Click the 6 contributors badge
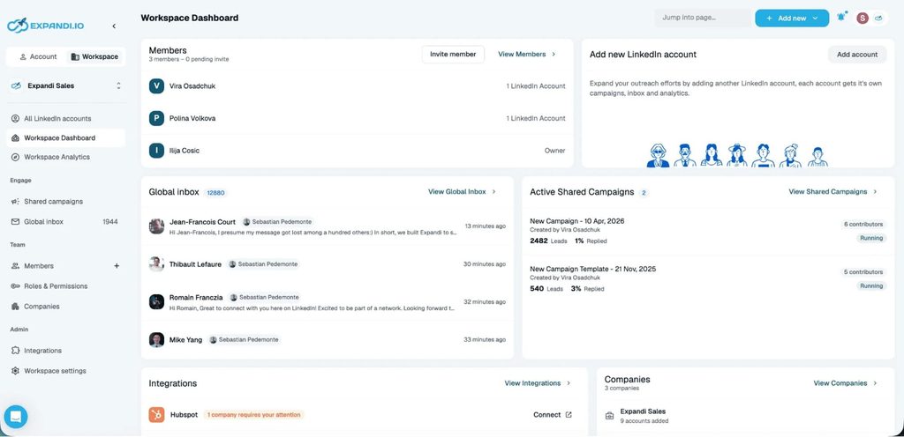904x437 pixels. click(x=863, y=225)
